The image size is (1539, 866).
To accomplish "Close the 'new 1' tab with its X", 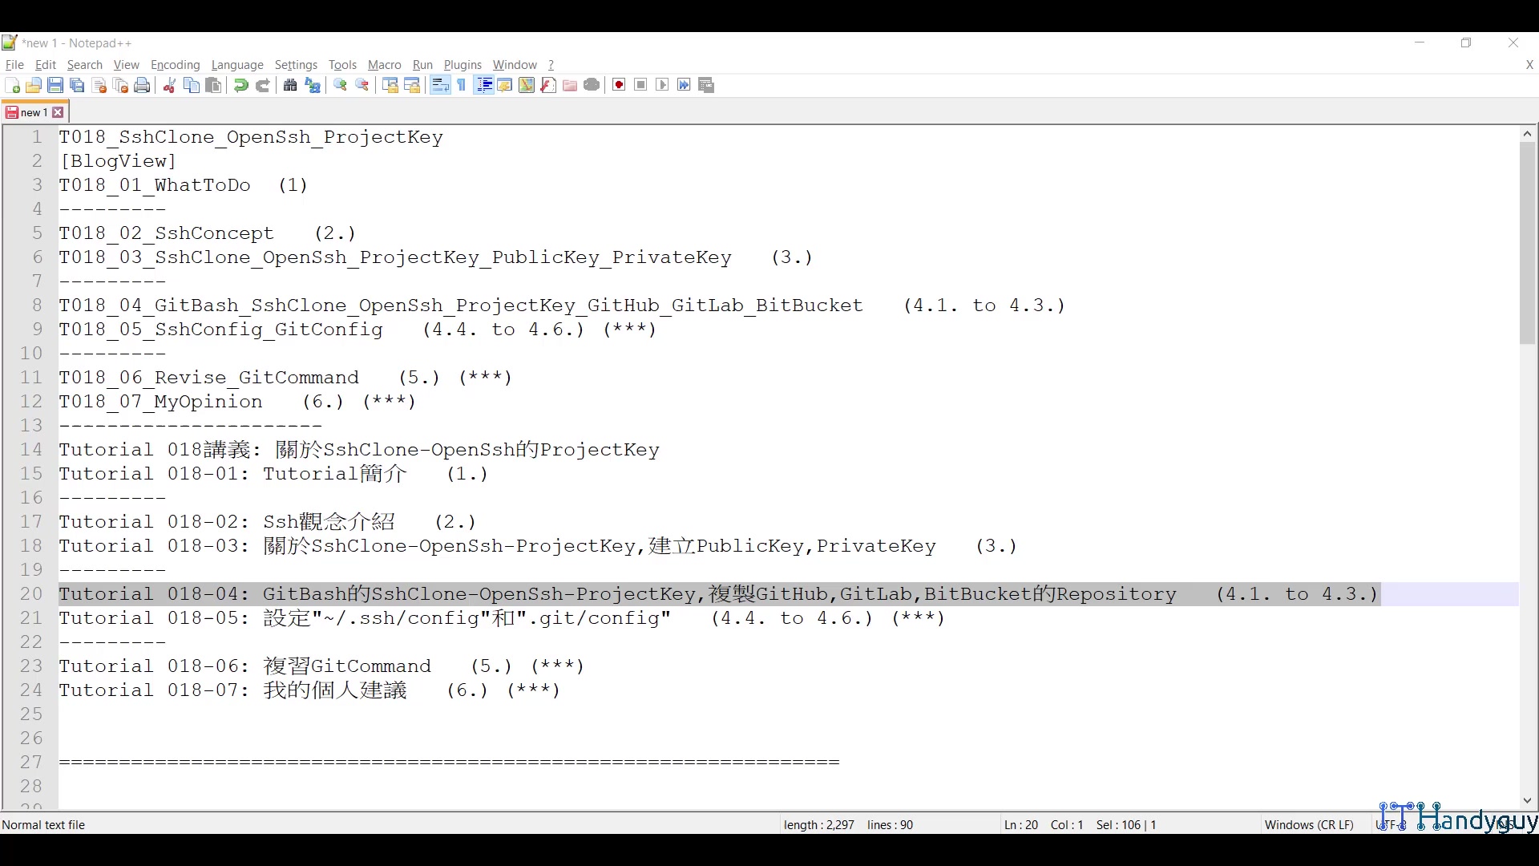I will [59, 112].
